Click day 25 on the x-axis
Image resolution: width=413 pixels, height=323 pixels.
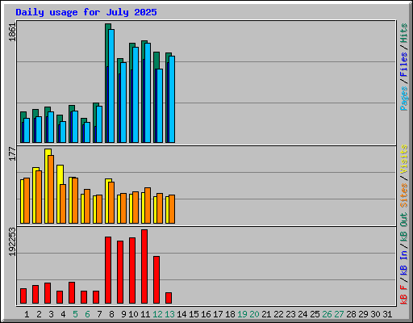point(315,314)
